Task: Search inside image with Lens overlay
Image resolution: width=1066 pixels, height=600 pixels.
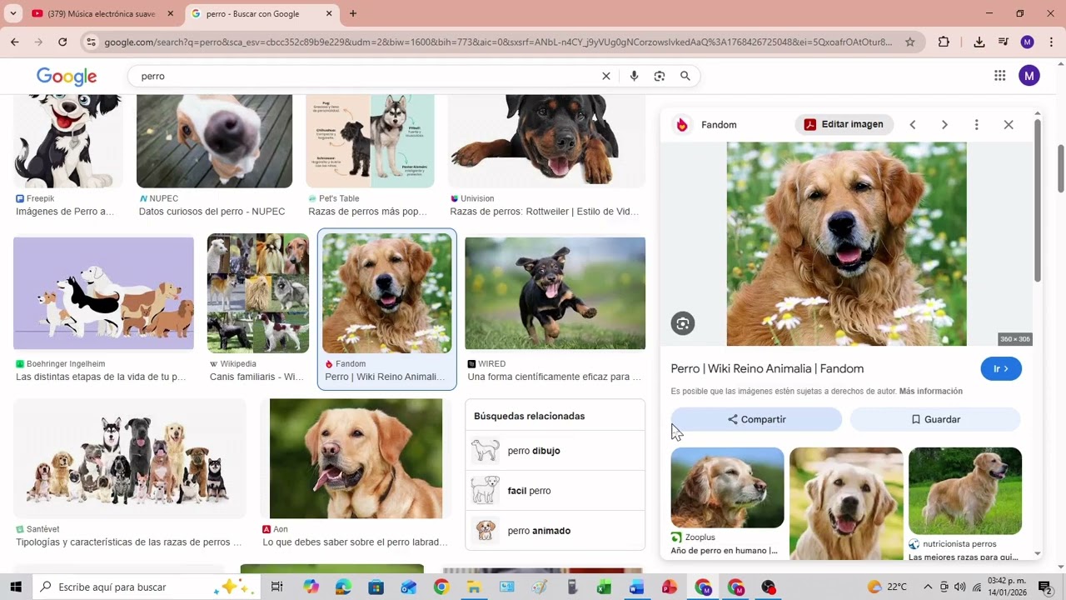Action: tap(683, 323)
